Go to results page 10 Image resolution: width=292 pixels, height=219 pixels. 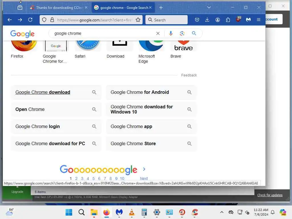[122, 179]
